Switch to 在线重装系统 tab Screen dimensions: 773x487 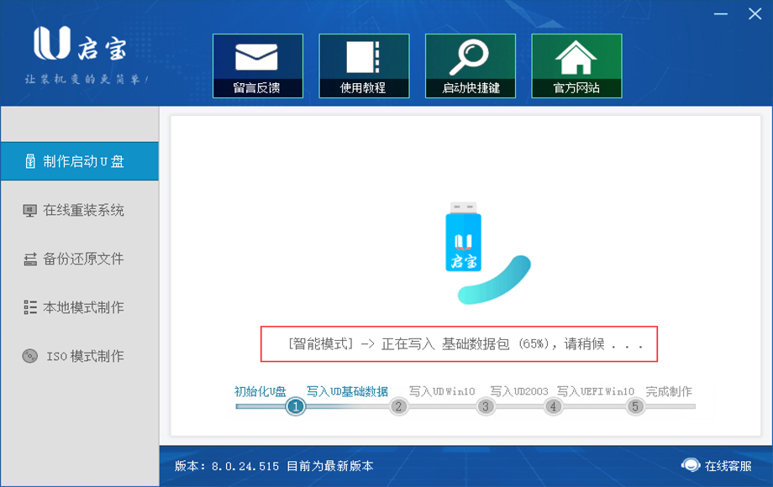coord(79,210)
